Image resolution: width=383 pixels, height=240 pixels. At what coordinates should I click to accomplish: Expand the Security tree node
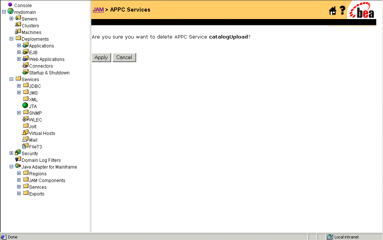click(11, 153)
